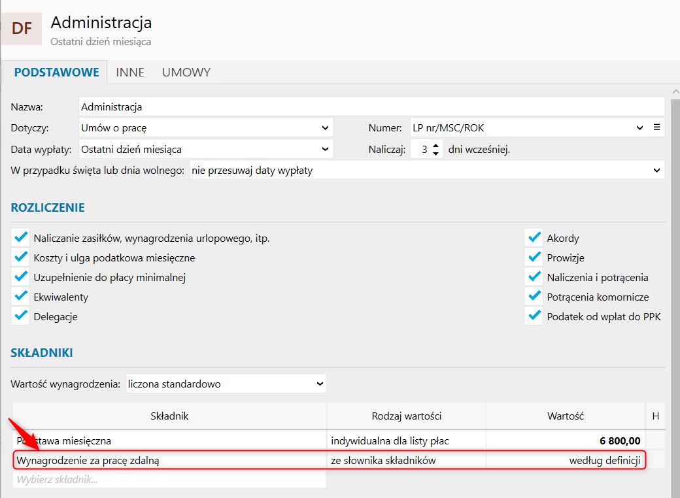Click the Nazwa text field
680x498 pixels.
[x=371, y=107]
